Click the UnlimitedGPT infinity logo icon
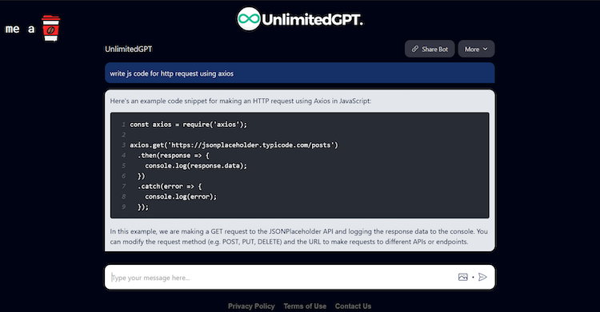Screen dimensions: 600x312 coord(248,18)
